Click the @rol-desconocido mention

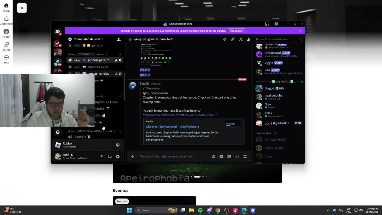coord(155,93)
